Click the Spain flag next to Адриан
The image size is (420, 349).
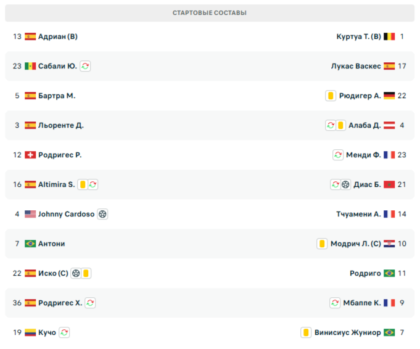(x=30, y=36)
